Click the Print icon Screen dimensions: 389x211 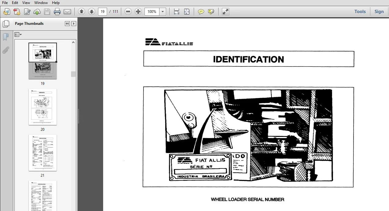57,12
